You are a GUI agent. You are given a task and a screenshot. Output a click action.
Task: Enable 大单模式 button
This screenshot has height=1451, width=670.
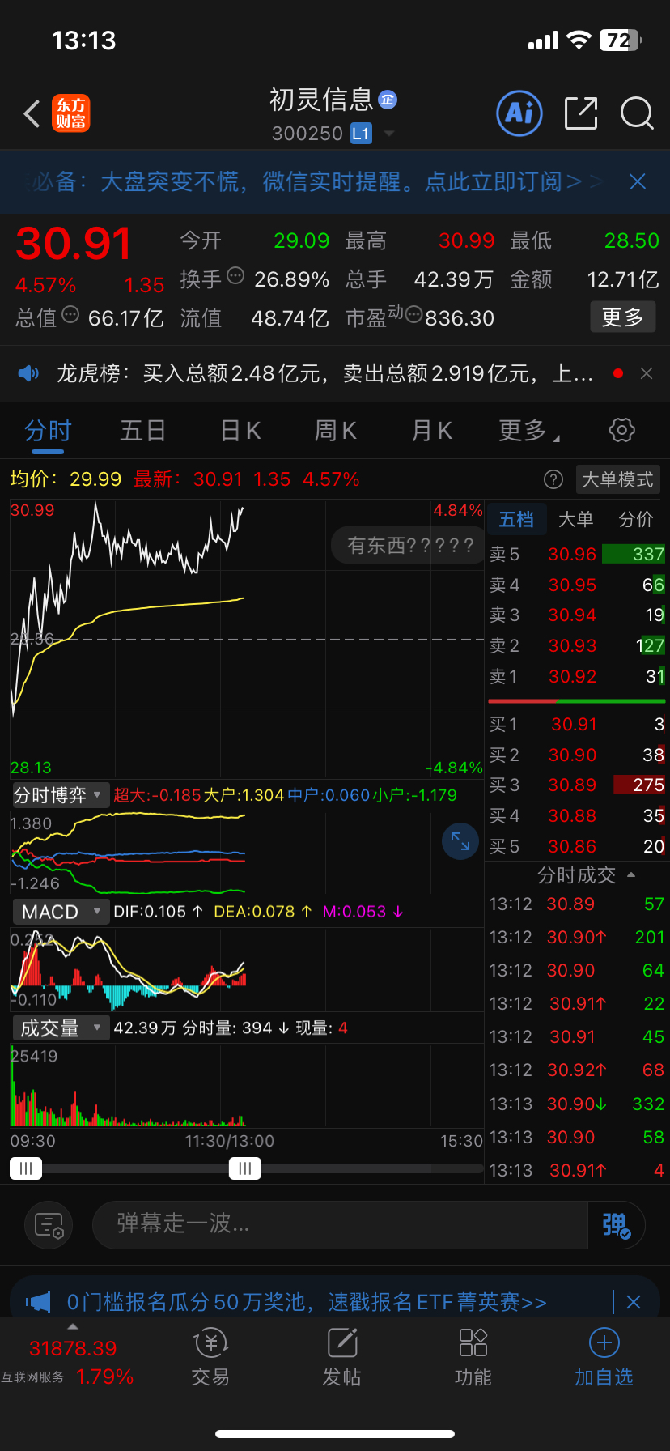pos(617,479)
